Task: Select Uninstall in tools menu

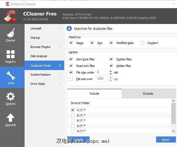Action: click(44, 28)
